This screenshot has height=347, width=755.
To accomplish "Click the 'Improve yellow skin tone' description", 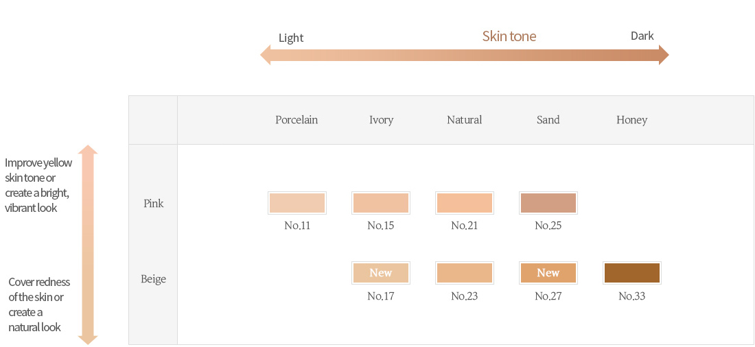I will coord(38,185).
